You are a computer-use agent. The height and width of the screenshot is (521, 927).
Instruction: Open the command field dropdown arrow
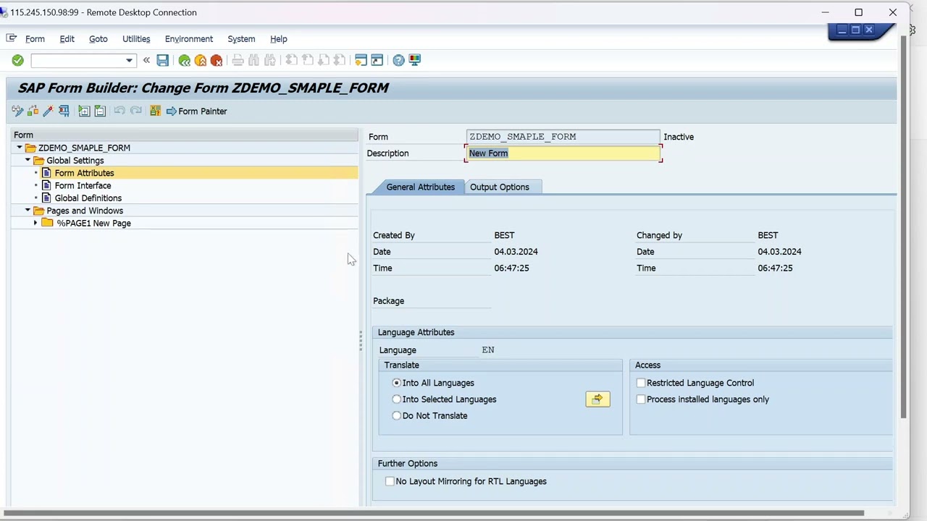click(x=129, y=61)
